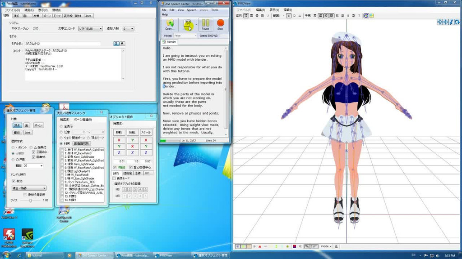Click the Speak icon in 2nd Speech Center
The height and width of the screenshot is (259, 462).
pos(188,24)
